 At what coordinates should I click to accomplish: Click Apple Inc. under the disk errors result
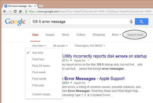tap(80, 61)
